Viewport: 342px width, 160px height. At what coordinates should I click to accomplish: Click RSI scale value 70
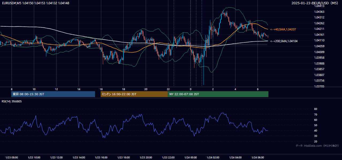click(316, 115)
